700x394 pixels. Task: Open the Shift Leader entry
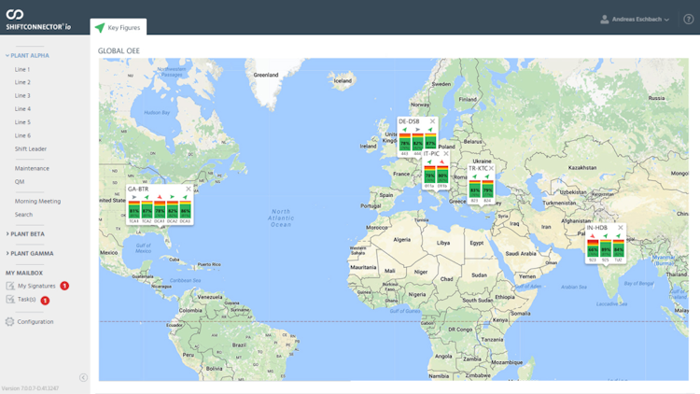pyautogui.click(x=31, y=148)
